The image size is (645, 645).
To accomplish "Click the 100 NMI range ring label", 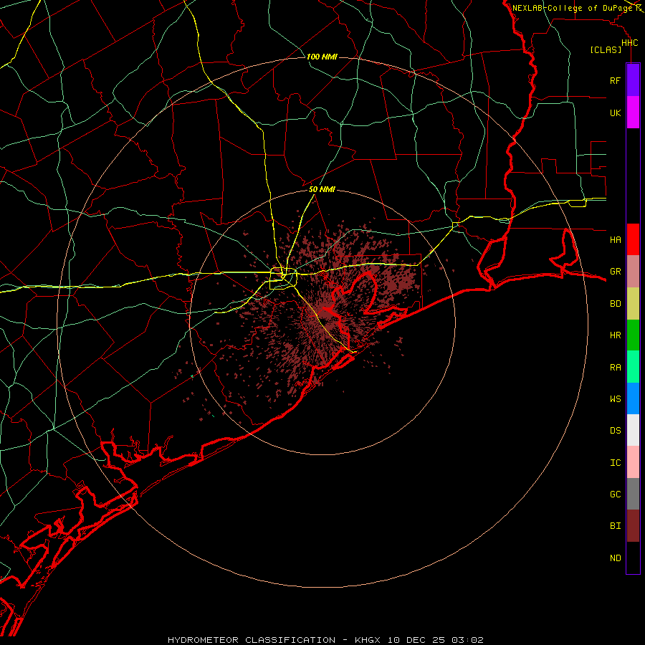I will 322,57.
